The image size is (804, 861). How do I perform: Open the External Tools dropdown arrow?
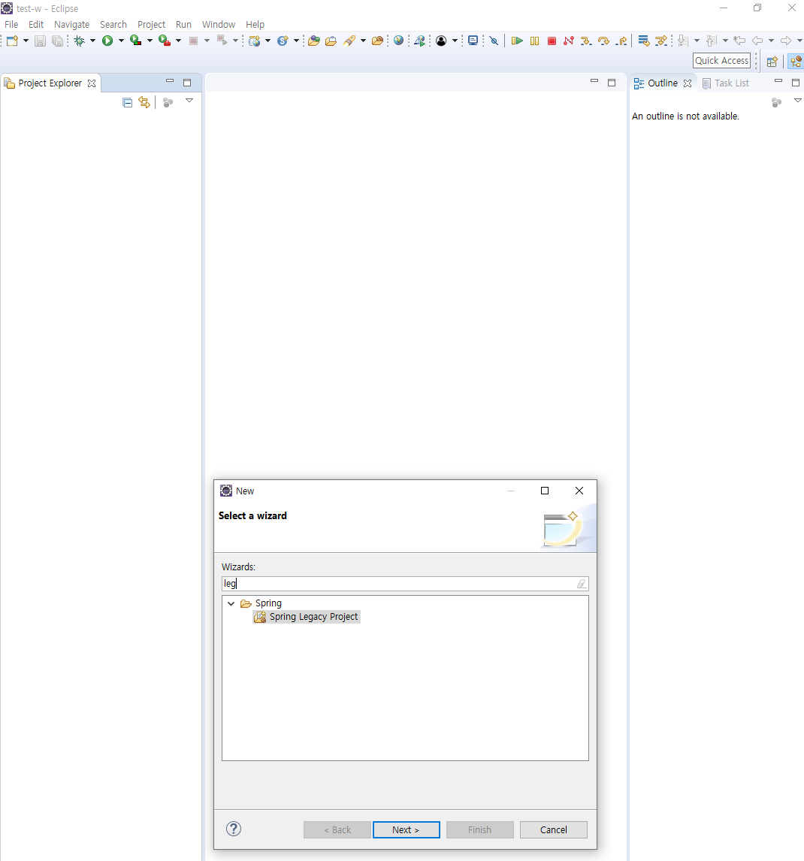pos(178,41)
